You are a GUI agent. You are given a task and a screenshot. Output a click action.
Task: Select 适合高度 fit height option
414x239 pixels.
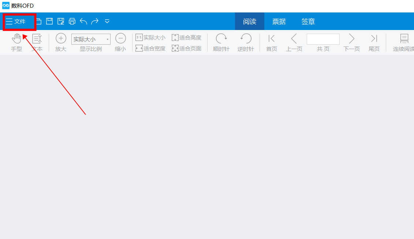point(186,38)
